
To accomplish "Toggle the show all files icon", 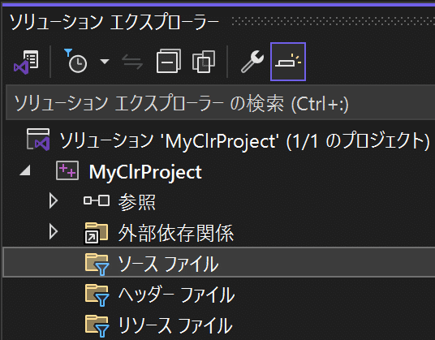I will 204,62.
